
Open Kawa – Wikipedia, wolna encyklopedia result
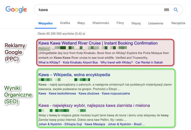[74, 75]
